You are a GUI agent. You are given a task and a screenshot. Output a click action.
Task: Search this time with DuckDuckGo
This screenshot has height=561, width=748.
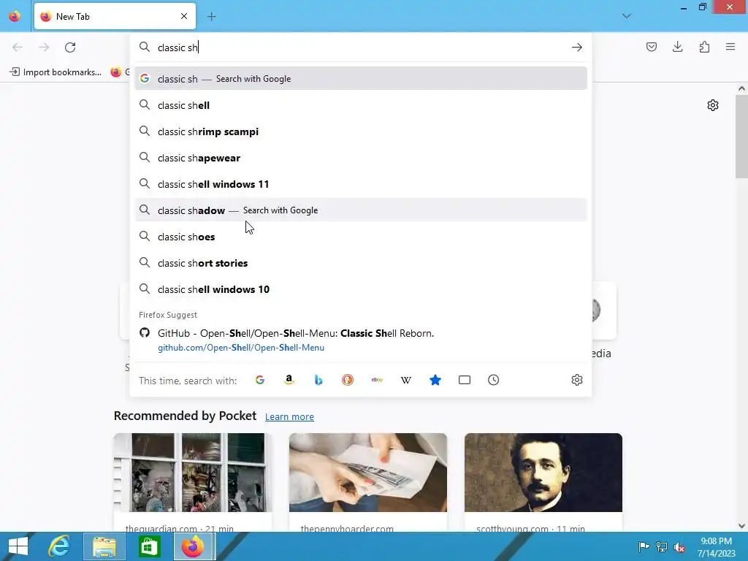point(348,380)
